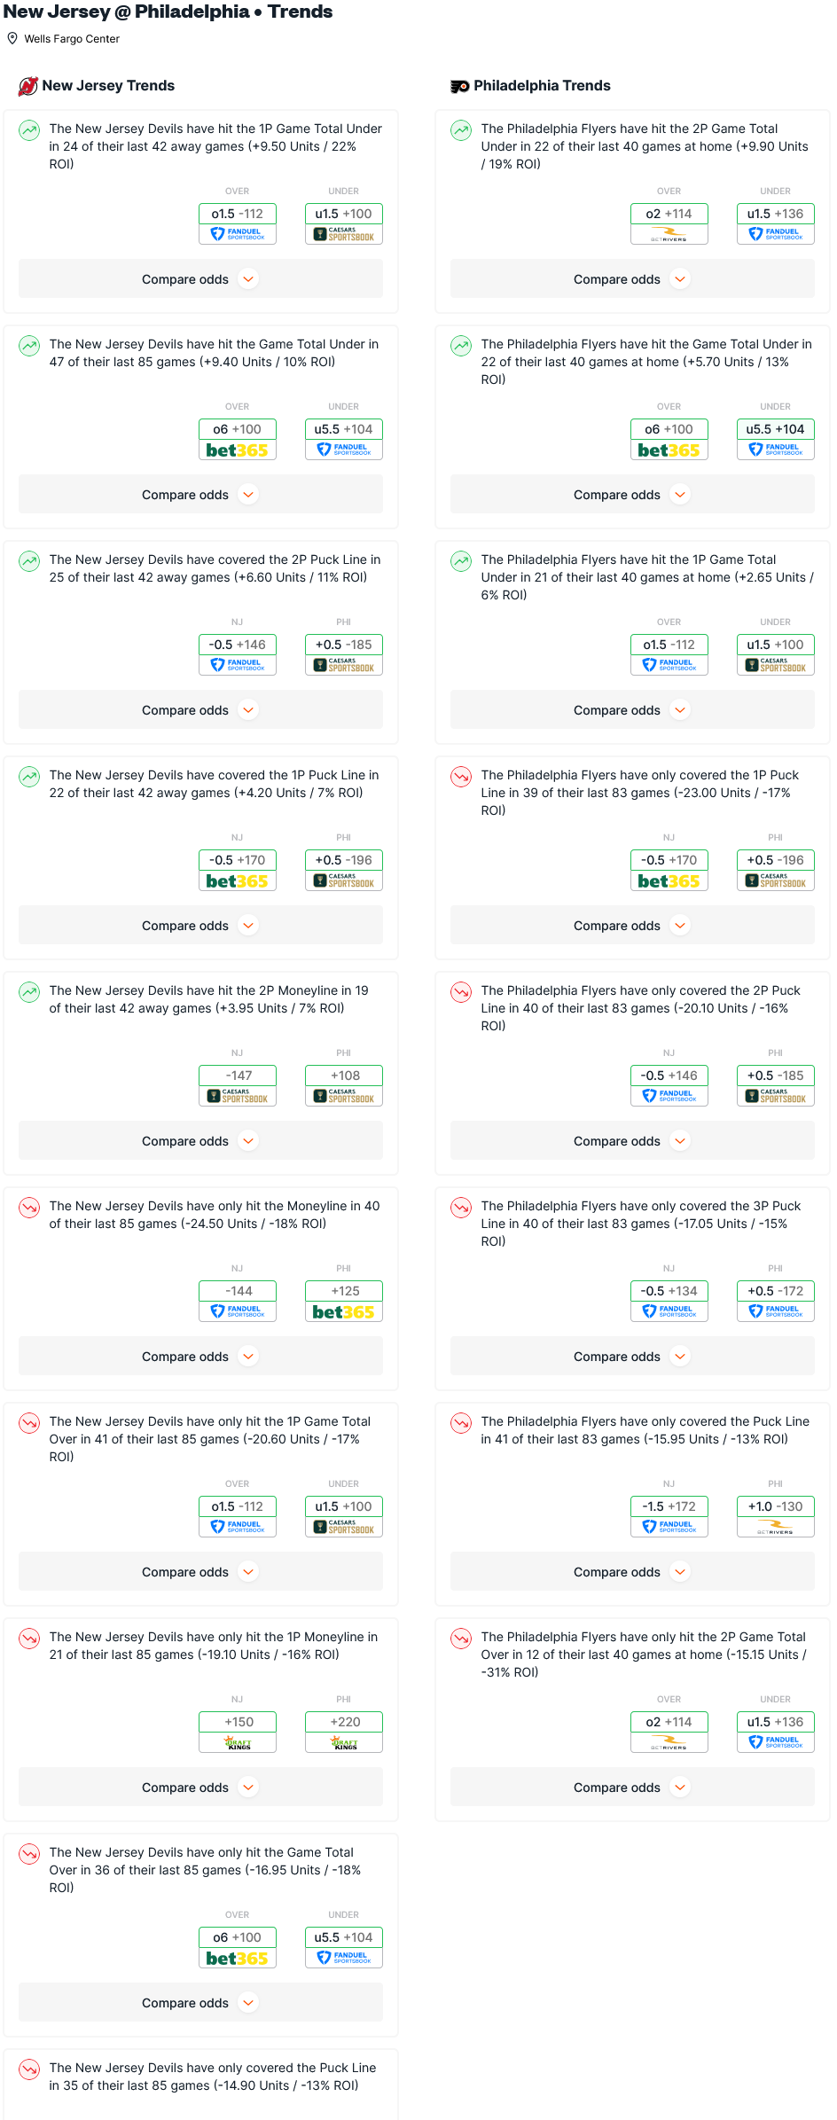Viewport: 837px width, 2120px height.
Task: Select Caesars u1.5 +100 under first Devils trend
Action: pyautogui.click(x=344, y=223)
